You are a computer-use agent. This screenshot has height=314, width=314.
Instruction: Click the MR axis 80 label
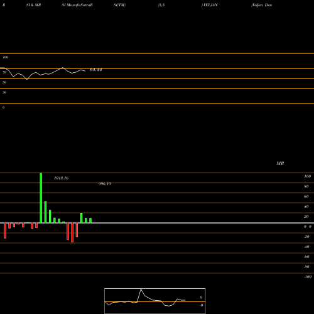click(306, 187)
